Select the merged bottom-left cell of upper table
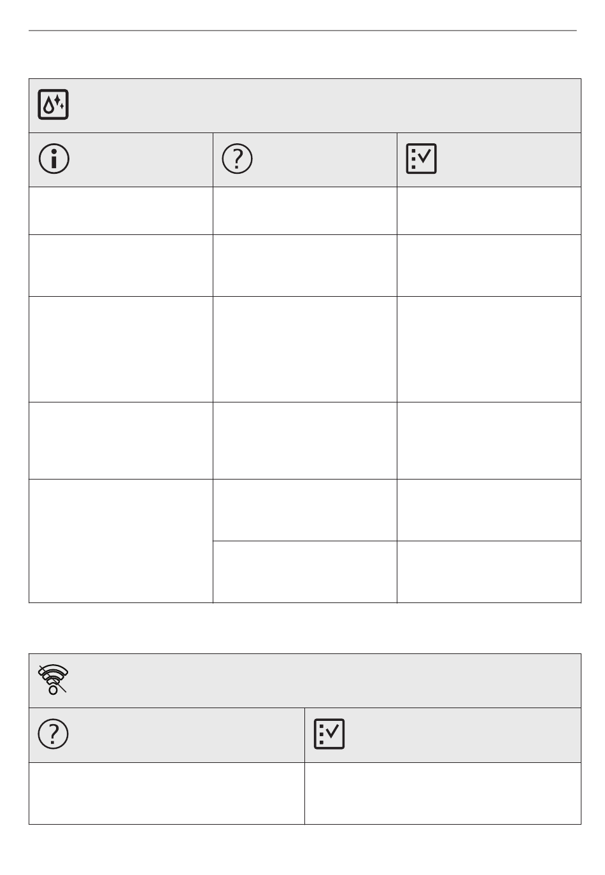This screenshot has height=875, width=605. click(121, 541)
